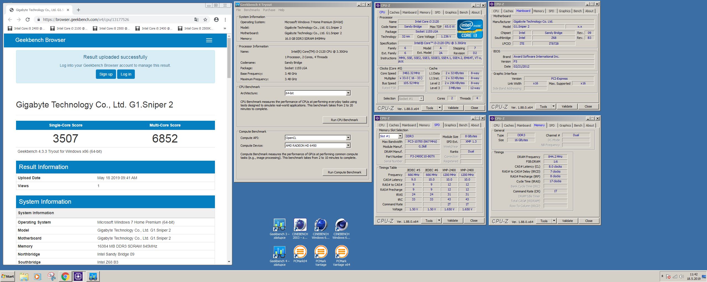Go back in Chrome
Image resolution: width=707 pixels, height=282 pixels.
click(x=10, y=20)
